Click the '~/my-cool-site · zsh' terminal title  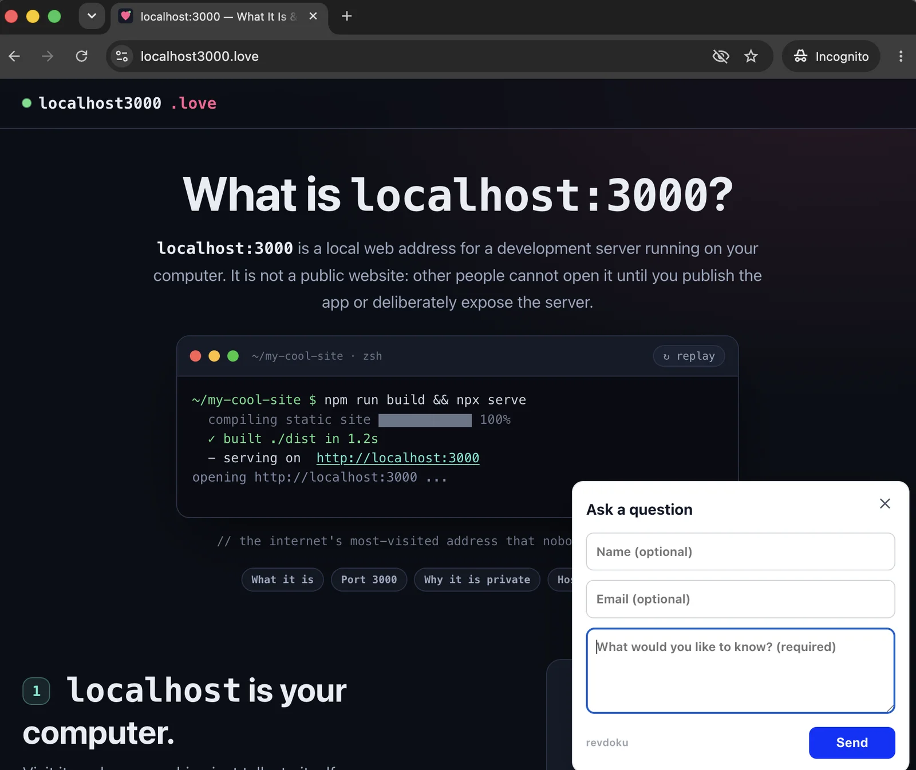pos(317,356)
